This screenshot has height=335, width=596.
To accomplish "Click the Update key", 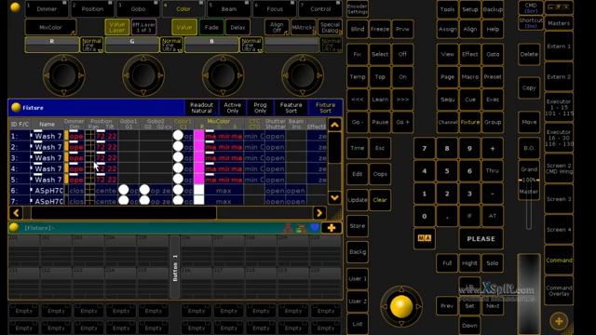I will point(358,200).
